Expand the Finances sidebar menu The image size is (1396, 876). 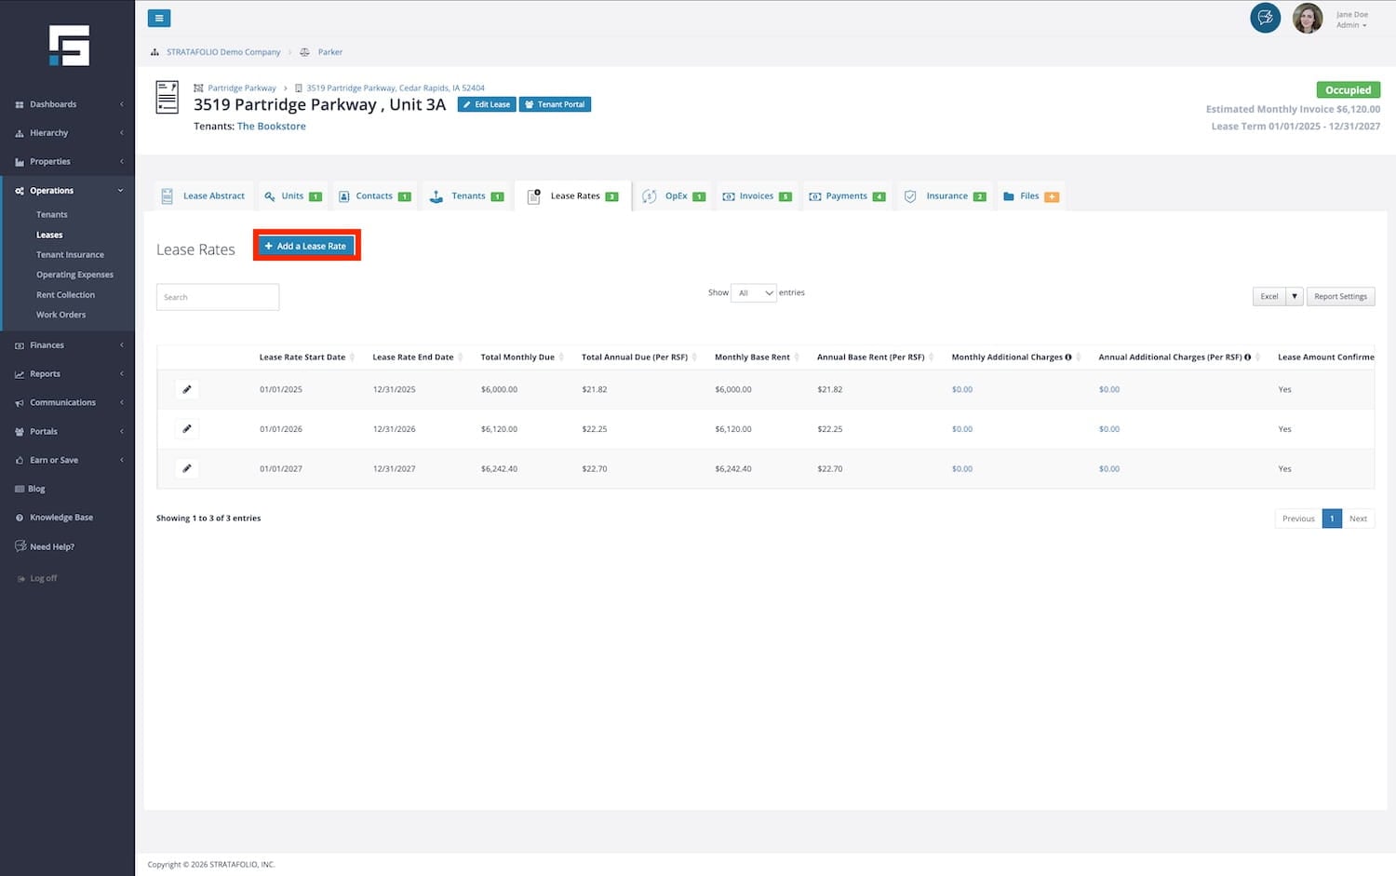(x=67, y=345)
